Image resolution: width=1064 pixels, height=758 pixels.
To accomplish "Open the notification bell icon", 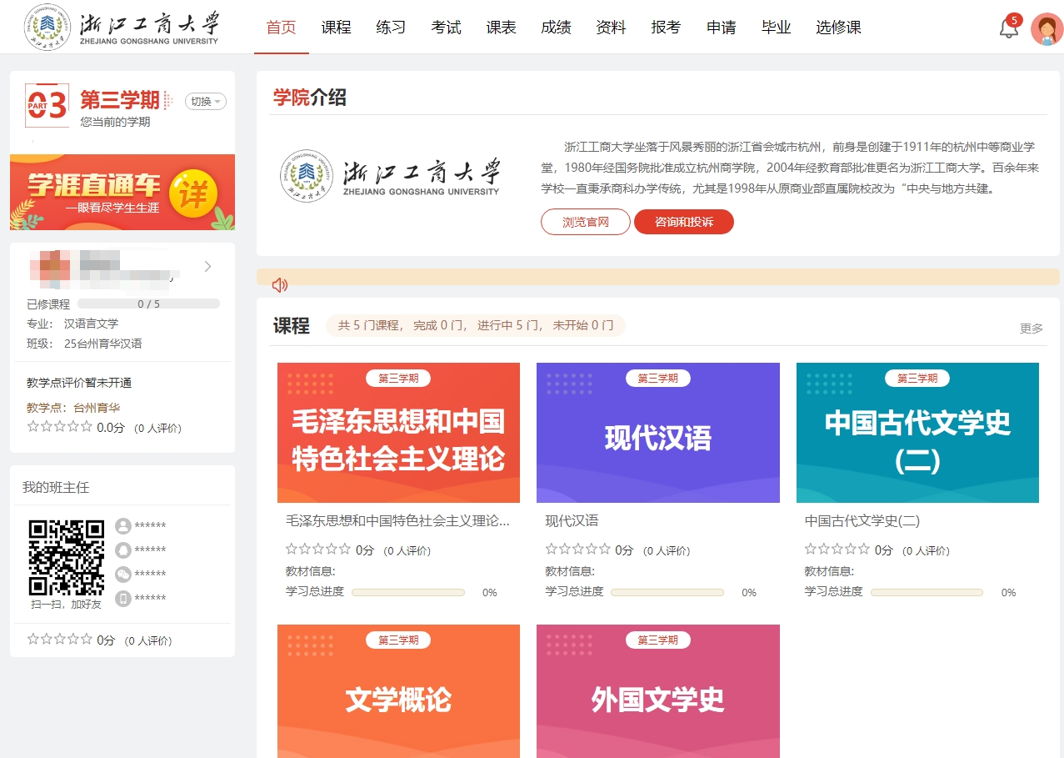I will (x=1008, y=28).
